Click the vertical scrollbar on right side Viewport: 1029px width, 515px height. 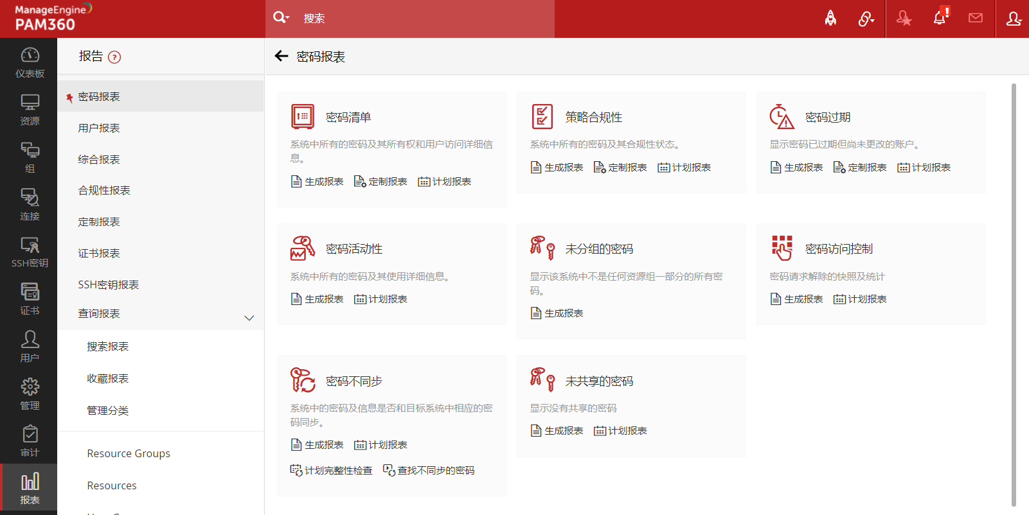coord(1014,289)
